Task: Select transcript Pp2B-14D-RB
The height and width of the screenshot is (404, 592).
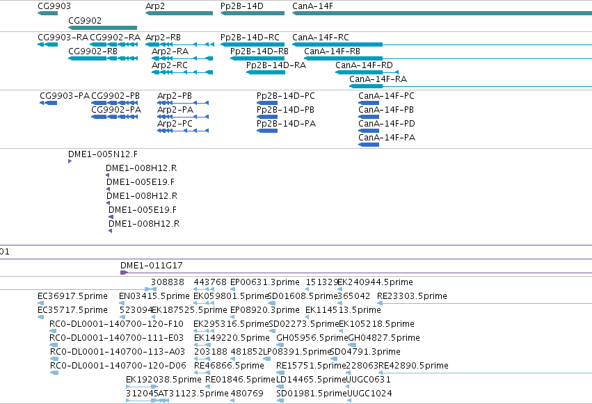Action: (x=257, y=58)
